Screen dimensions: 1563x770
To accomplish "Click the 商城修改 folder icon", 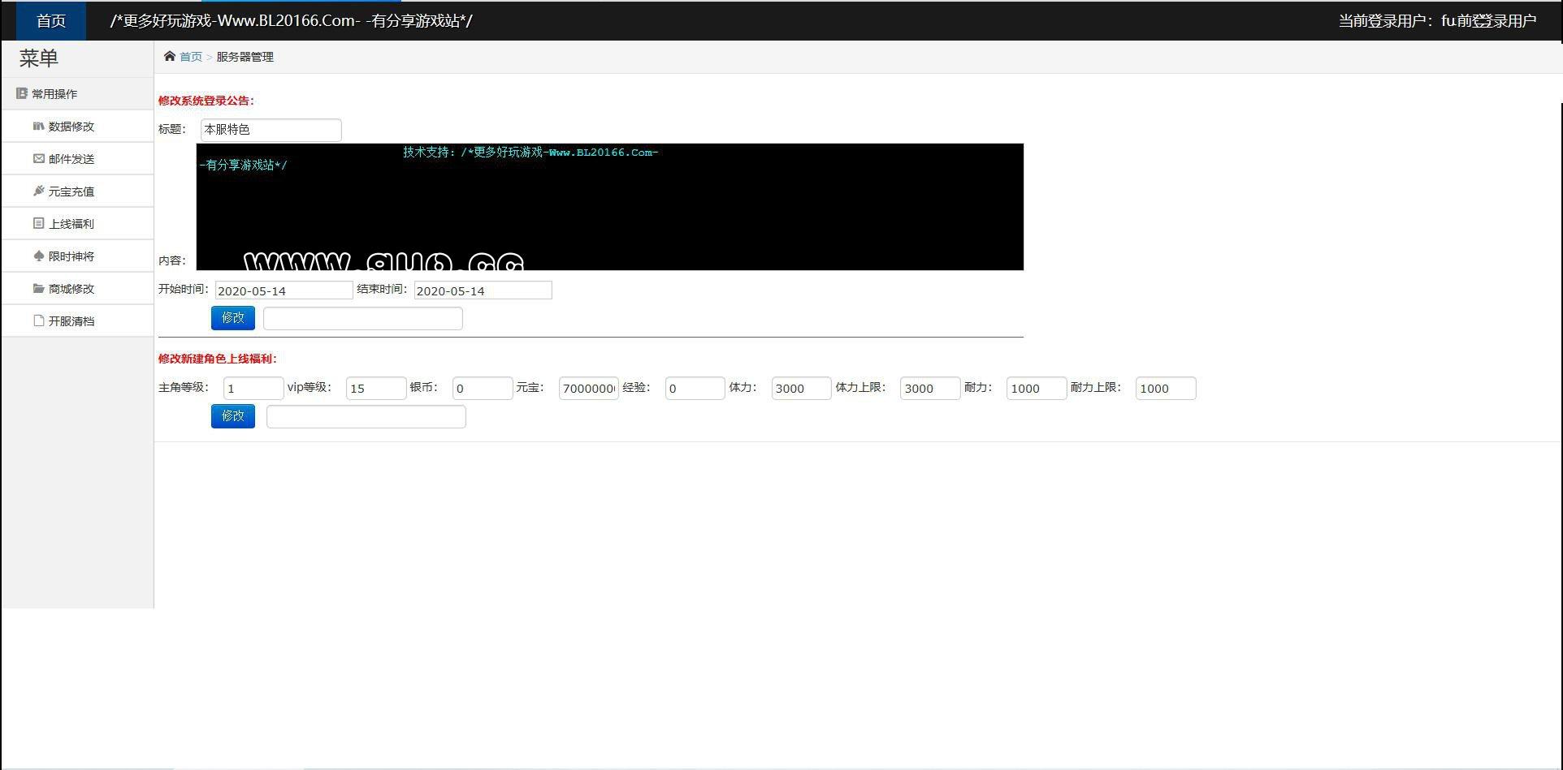I will click(38, 288).
